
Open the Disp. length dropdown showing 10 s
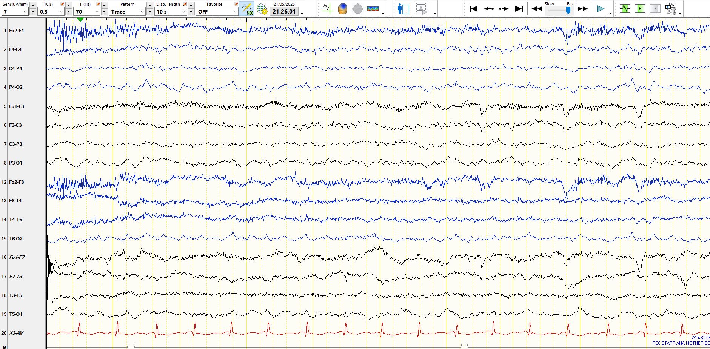[x=171, y=12]
